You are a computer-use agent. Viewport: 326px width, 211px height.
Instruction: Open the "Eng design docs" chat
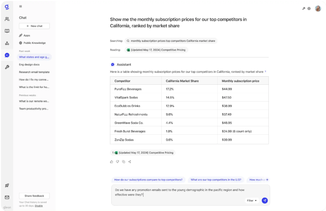click(29, 65)
